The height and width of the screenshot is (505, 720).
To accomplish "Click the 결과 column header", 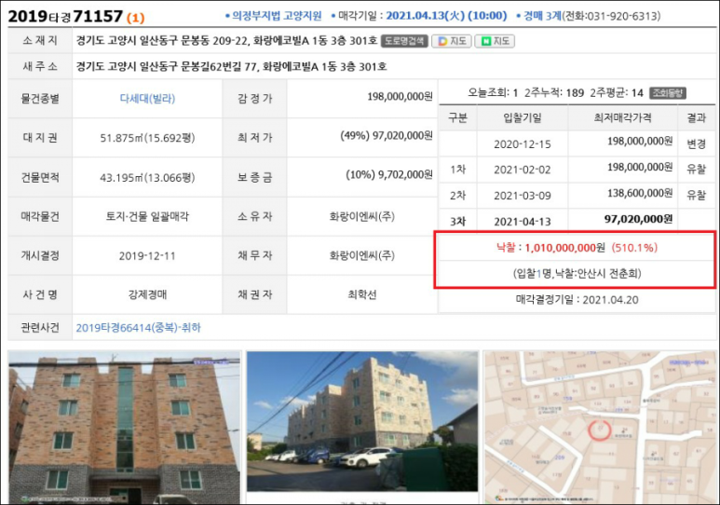I will (x=696, y=118).
